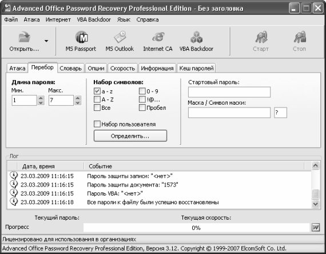This screenshot has height=254, width=326.
Task: Enable the 0 - 9 digits checkbox
Action: pos(142,91)
